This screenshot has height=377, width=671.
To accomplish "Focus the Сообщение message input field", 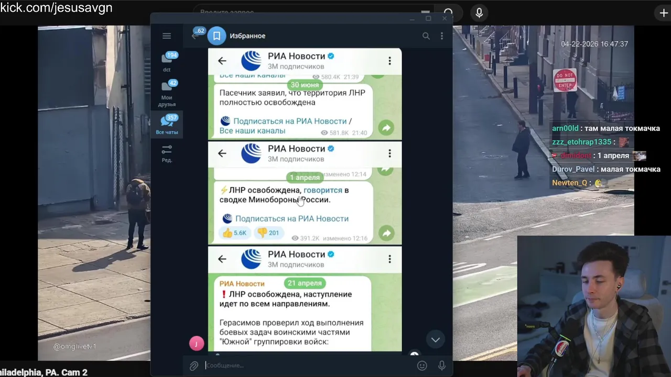I will click(308, 365).
